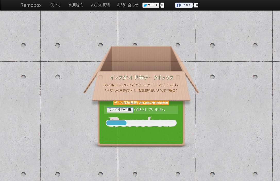
Task: Click the インスタント共有データボックス heading
Action: pyautogui.click(x=141, y=77)
